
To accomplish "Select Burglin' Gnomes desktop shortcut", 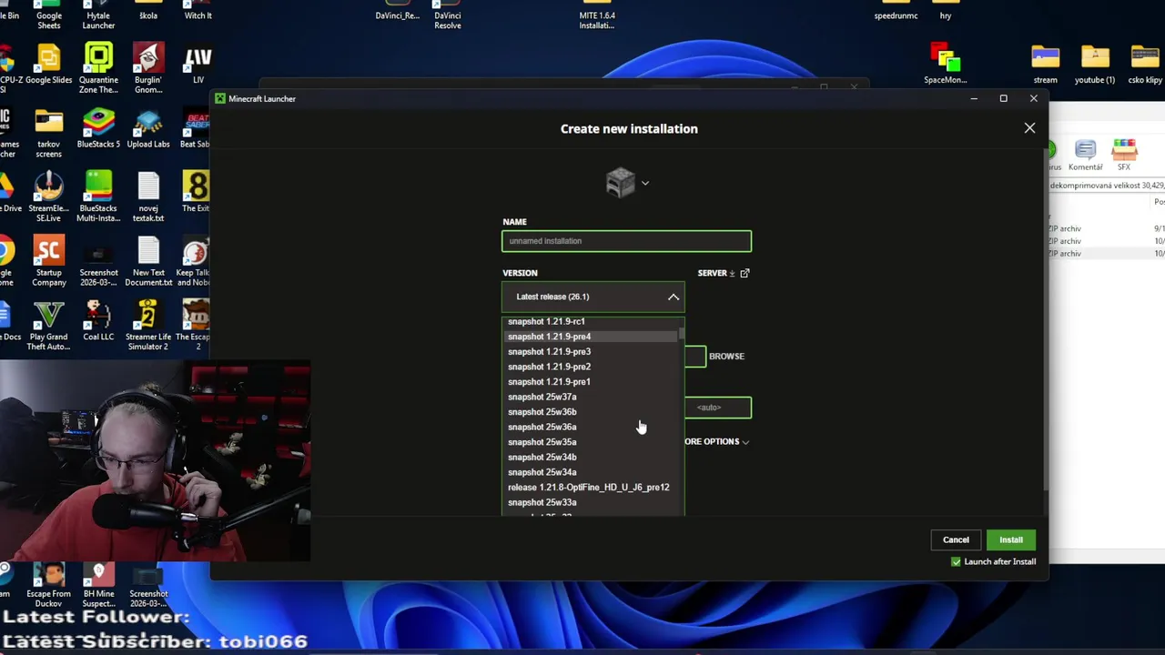I will [x=148, y=68].
